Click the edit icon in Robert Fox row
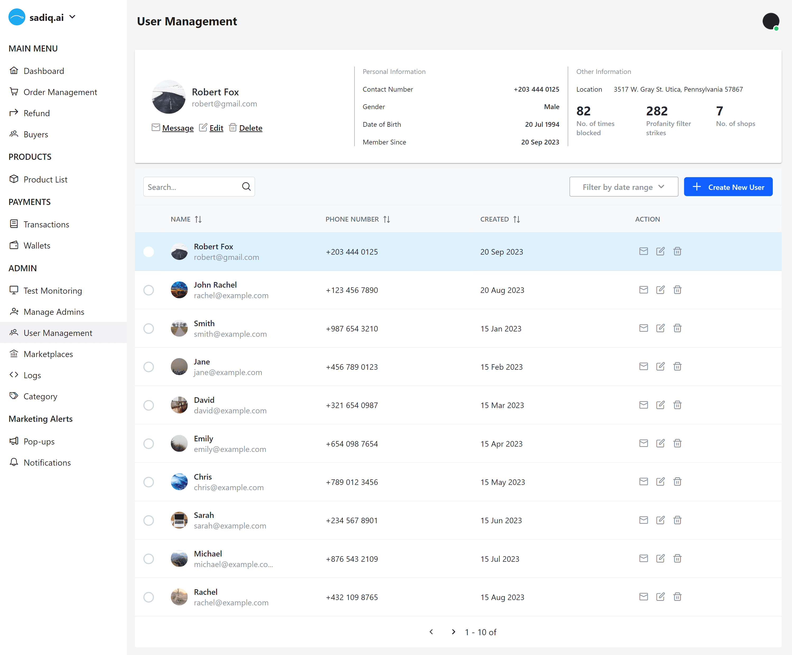The image size is (792, 655). (660, 251)
